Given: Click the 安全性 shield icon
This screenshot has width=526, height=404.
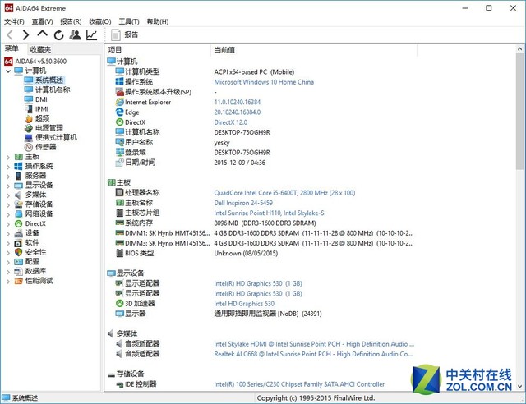Looking at the screenshot, I should pyautogui.click(x=18, y=252).
